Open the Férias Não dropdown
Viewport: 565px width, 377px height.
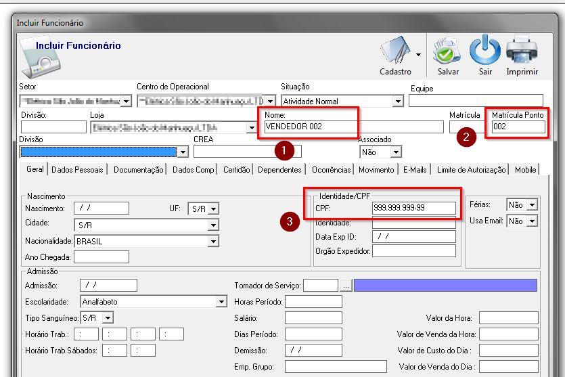click(532, 205)
